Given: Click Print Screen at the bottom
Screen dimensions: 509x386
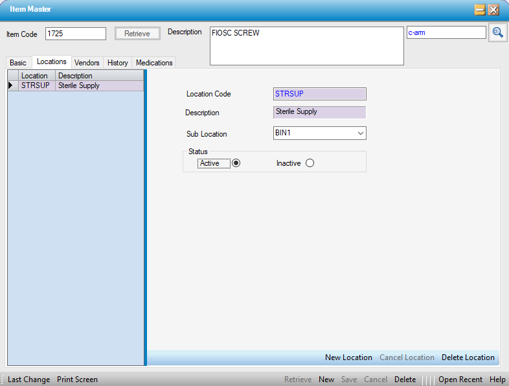Looking at the screenshot, I should pos(77,380).
